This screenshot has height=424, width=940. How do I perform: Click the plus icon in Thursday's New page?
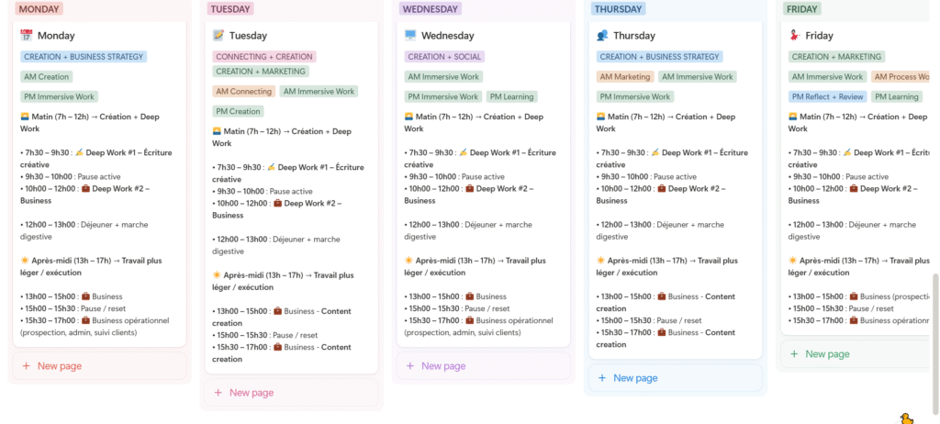(x=602, y=378)
